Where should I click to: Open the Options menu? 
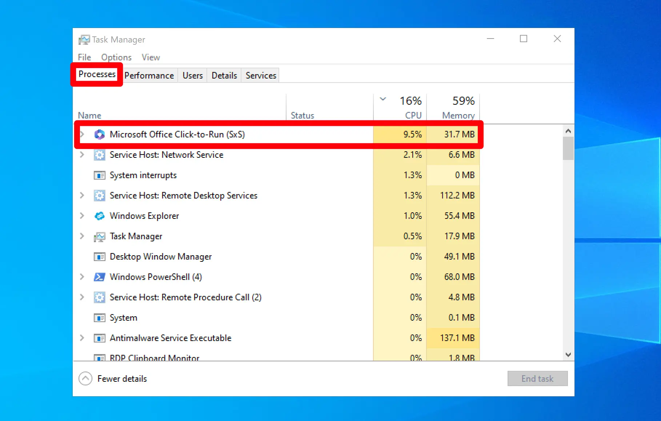(x=116, y=57)
